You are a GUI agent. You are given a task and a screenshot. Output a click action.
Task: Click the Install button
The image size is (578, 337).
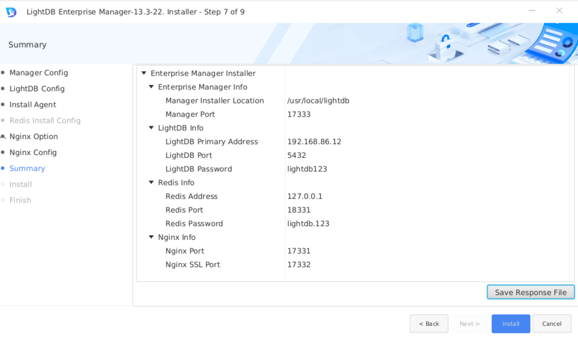coord(511,324)
